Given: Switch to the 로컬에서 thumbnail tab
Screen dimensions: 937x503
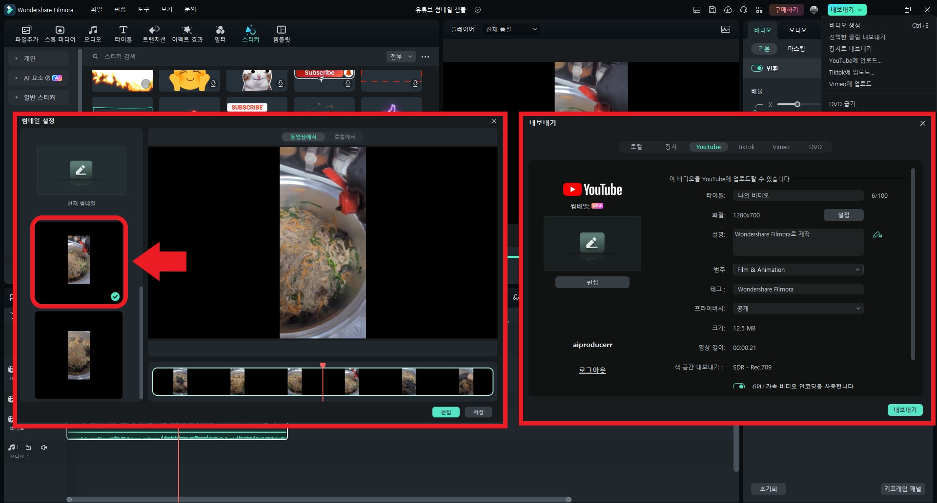Looking at the screenshot, I should [345, 137].
